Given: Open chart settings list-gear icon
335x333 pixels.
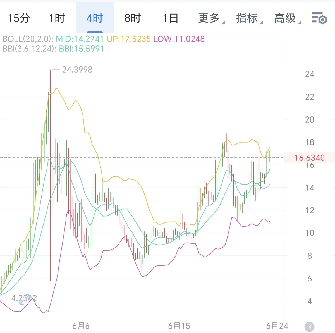Looking at the screenshot, I should 319,18.
